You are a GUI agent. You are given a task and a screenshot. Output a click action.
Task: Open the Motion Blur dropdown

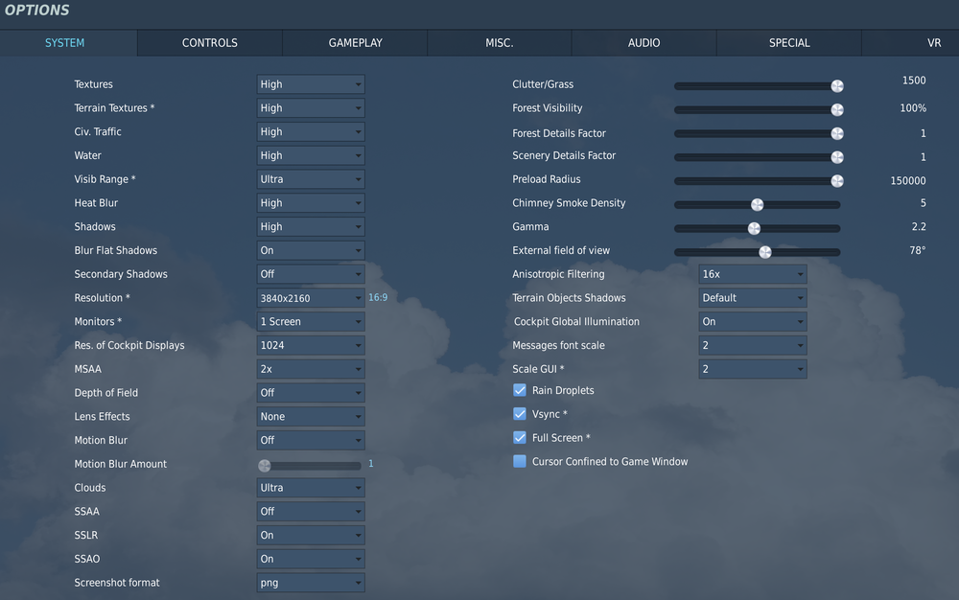[x=311, y=440]
